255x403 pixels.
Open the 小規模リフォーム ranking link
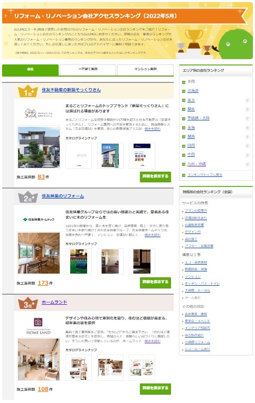tap(197, 342)
